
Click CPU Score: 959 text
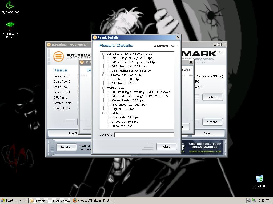coord(132,75)
